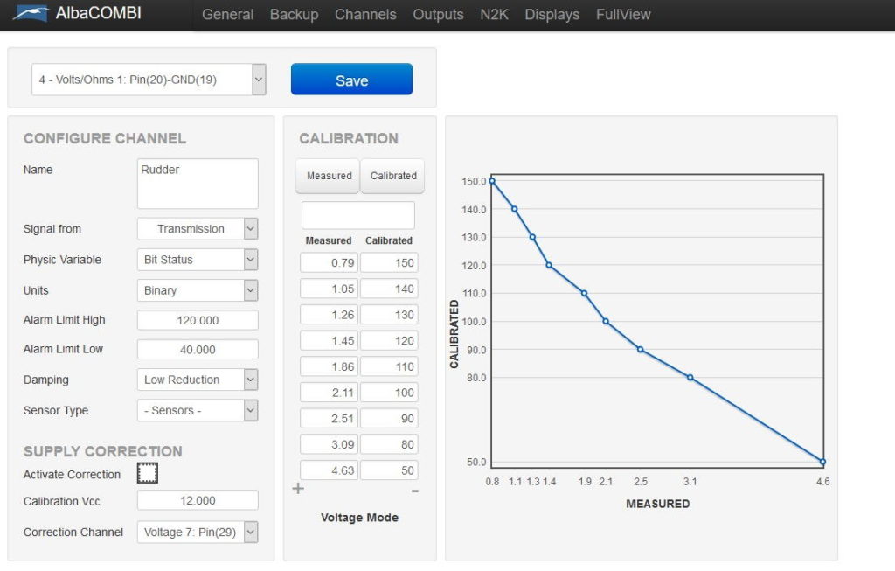
Task: Expand the Physic Variable dropdown
Action: [x=197, y=259]
